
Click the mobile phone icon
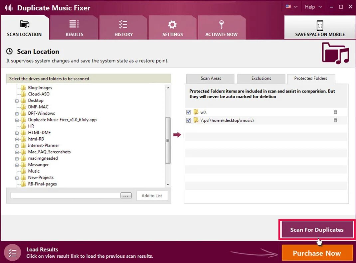tap(320, 25)
